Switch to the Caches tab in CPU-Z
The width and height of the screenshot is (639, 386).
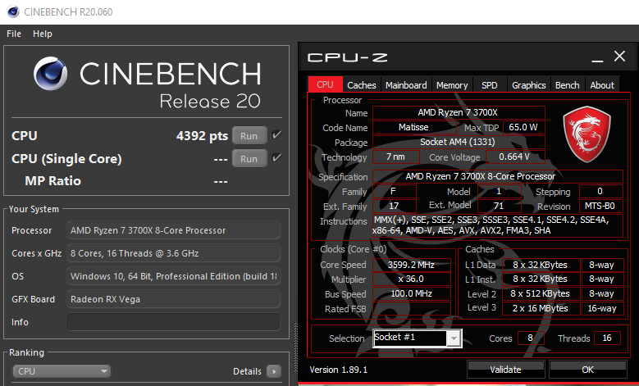(362, 85)
